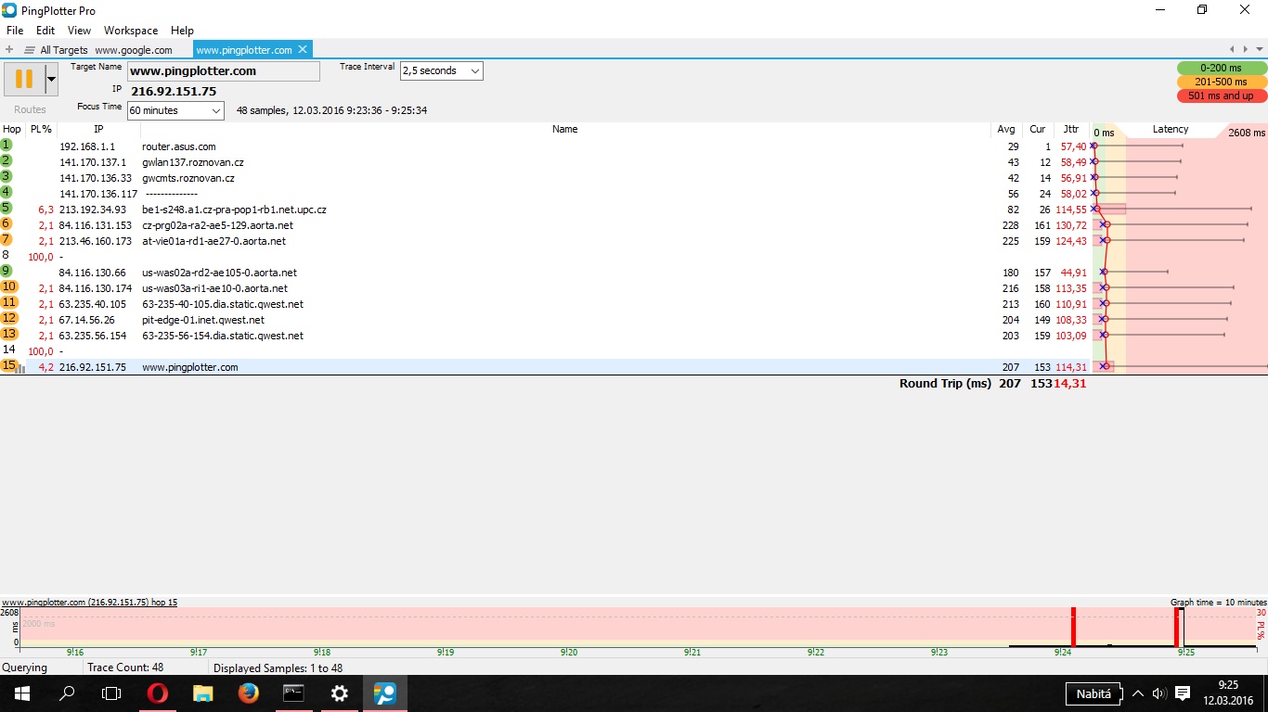This screenshot has width=1268, height=712.
Task: Open the Action Center notifications icon
Action: [x=1183, y=693]
